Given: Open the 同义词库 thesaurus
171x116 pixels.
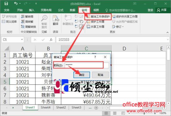Looking at the screenshot, I should click(x=9, y=22).
